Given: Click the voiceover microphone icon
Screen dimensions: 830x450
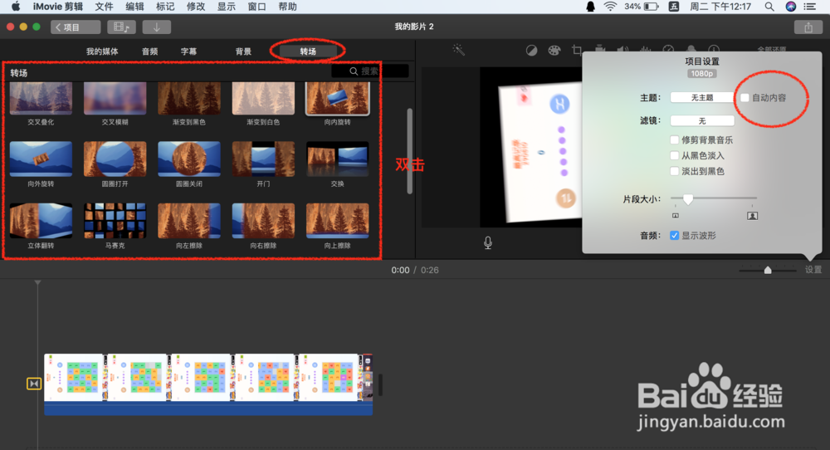Looking at the screenshot, I should (x=488, y=242).
